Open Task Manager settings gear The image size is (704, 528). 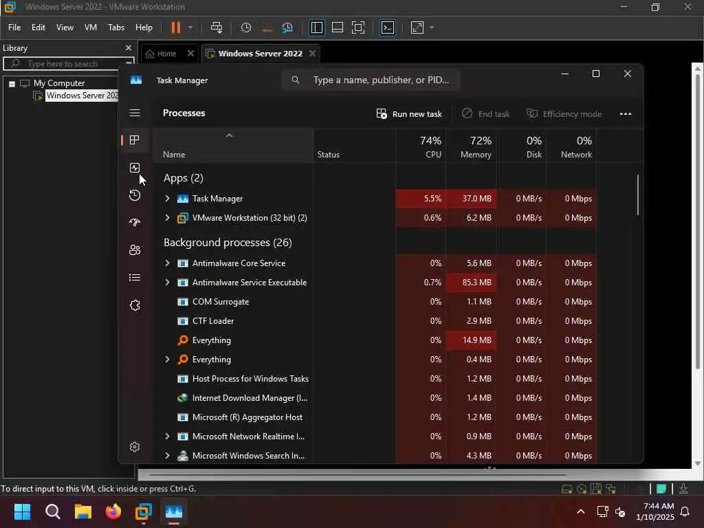[x=135, y=447]
